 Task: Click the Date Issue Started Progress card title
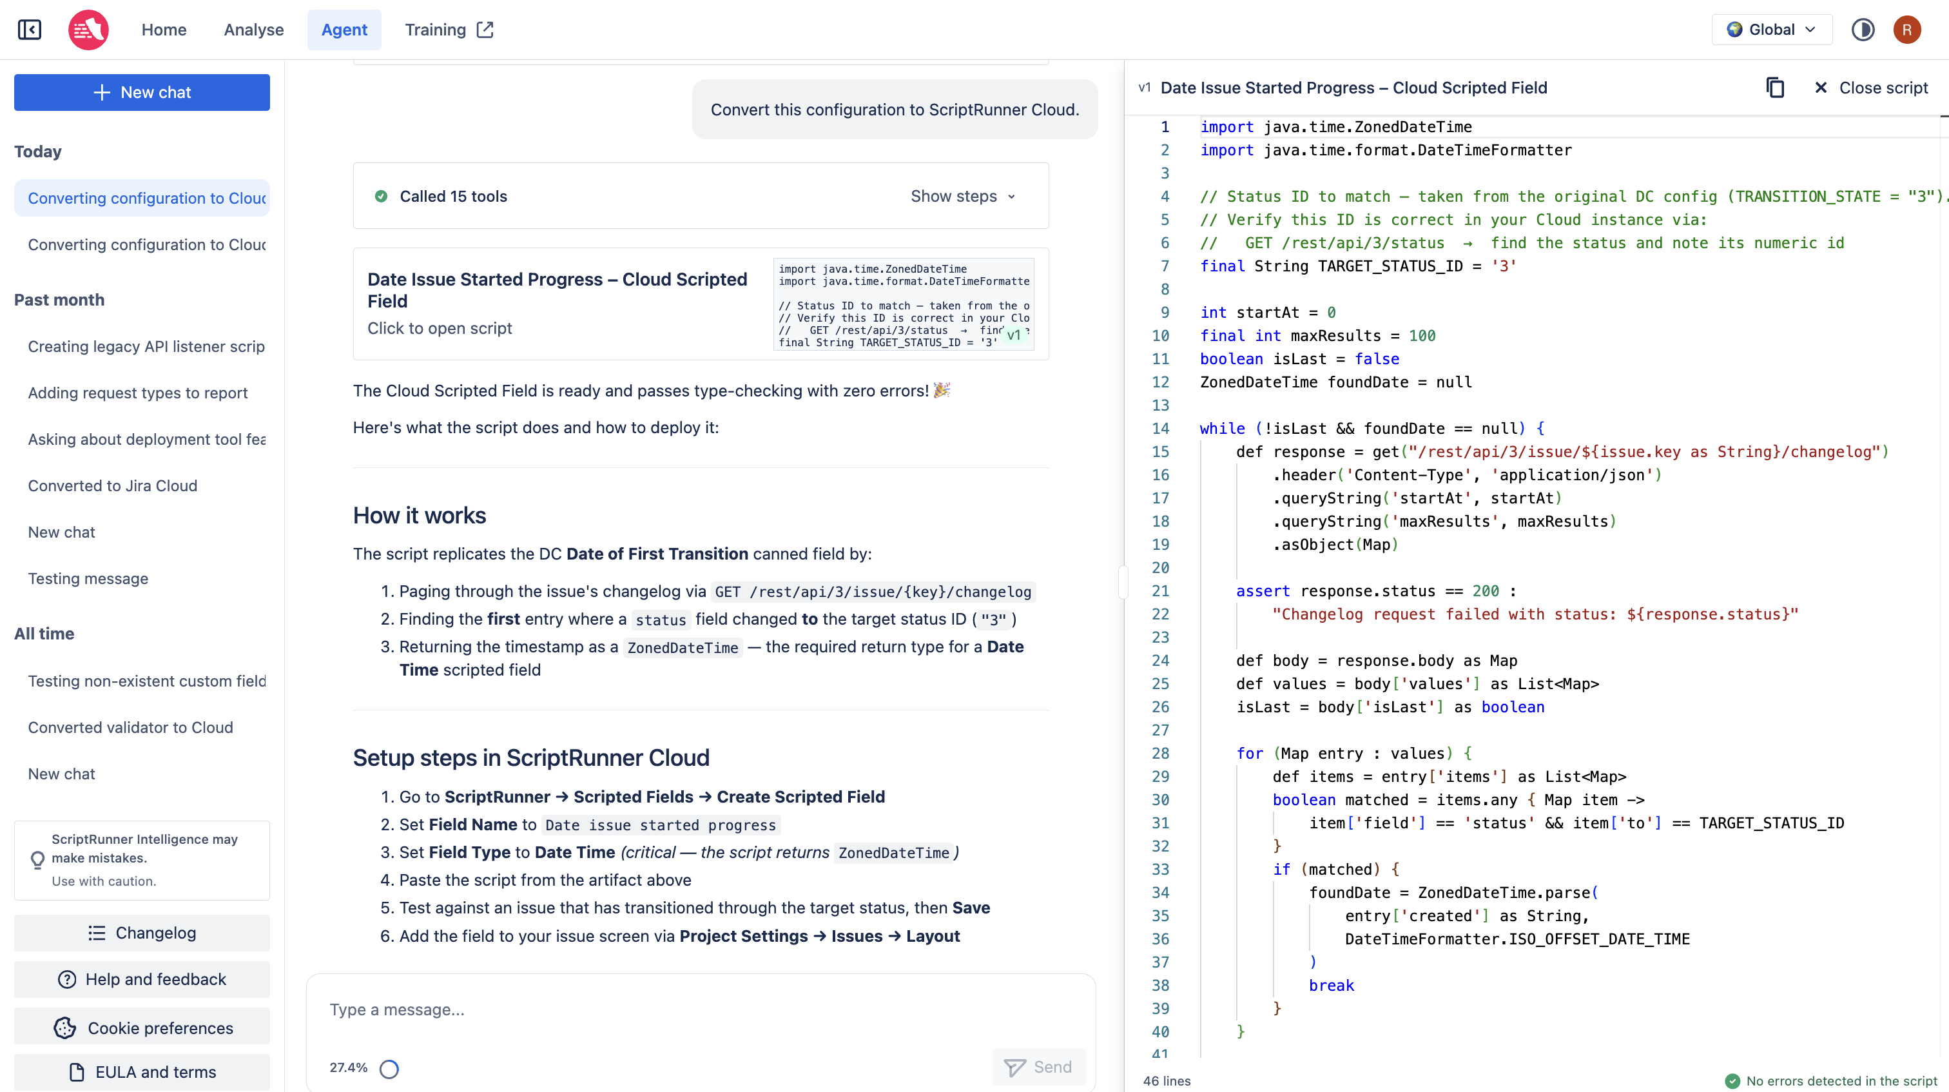point(558,291)
